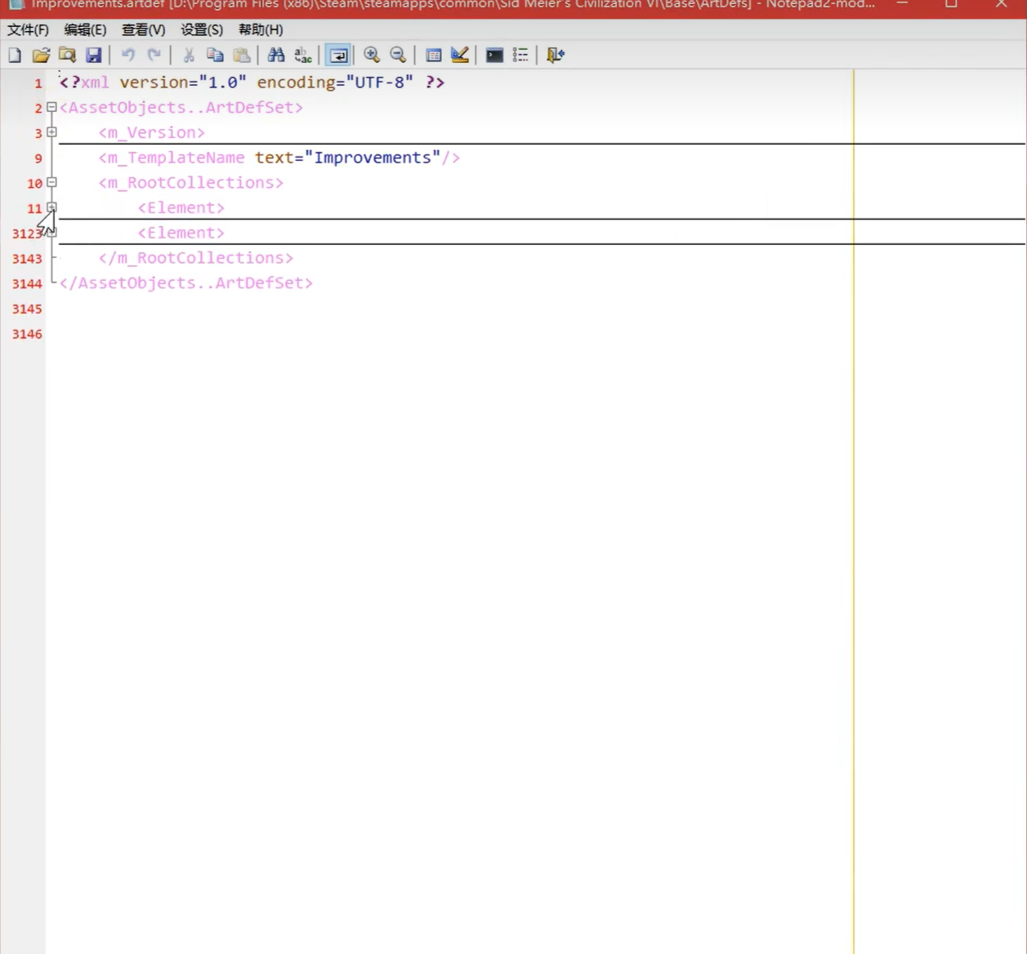Collapse the m_RootCollections fold on line 10

[51, 182]
